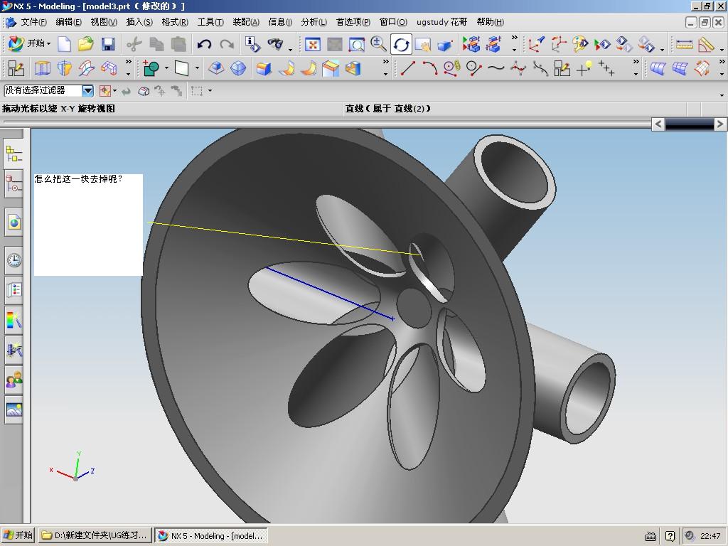Click the Windows 开始 Start button
Image resolution: width=728 pixels, height=546 pixels.
click(18, 535)
